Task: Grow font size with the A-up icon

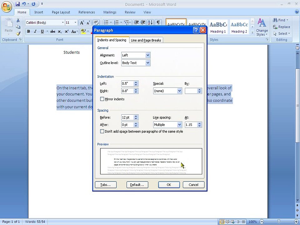Action: coord(82,22)
